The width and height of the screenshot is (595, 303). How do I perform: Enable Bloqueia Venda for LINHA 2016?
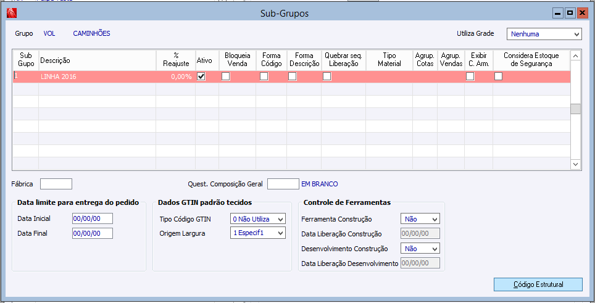click(x=226, y=77)
